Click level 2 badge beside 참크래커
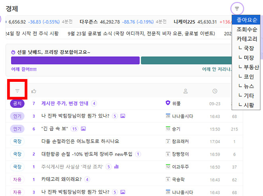 pyautogui.click(x=168, y=141)
